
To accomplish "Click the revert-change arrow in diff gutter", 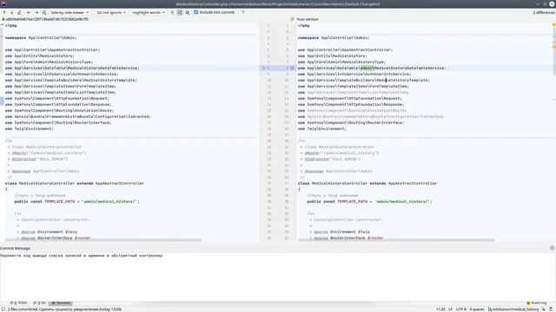I will [x=263, y=68].
